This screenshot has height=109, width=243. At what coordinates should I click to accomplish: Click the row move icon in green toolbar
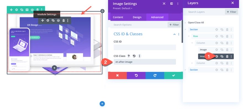pos(11,10)
